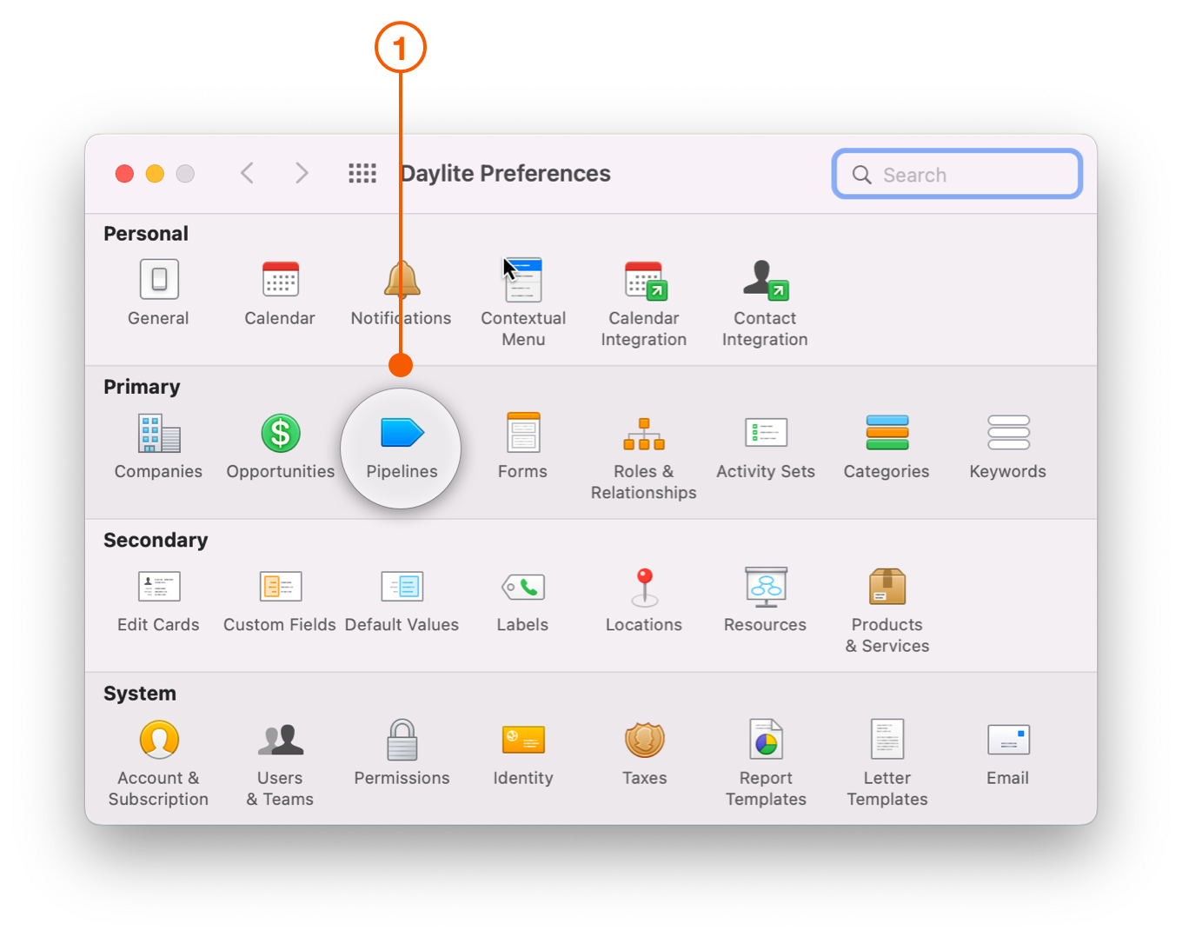This screenshot has width=1182, height=937.
Task: Open Products & Services settings
Action: tap(886, 588)
